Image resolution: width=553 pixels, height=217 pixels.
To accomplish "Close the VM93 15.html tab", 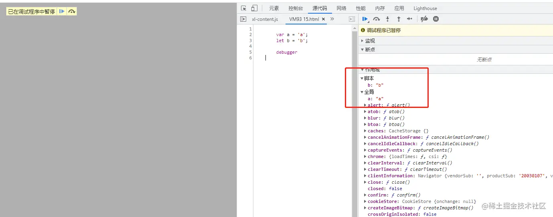I will tap(323, 19).
